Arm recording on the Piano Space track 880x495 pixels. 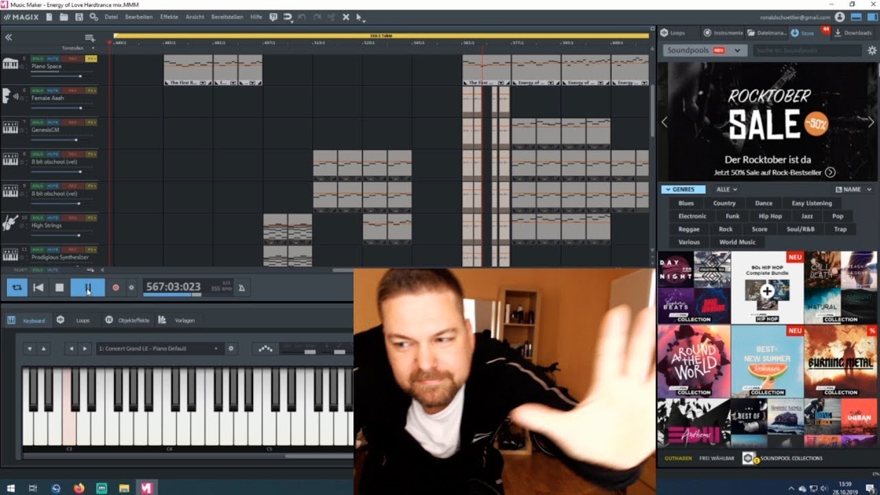(72, 58)
